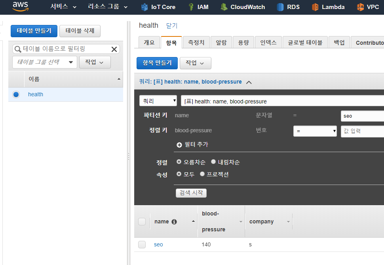Image resolution: width=384 pixels, height=265 pixels.
Task: Open the 서비스 menu
Action: pos(63,7)
